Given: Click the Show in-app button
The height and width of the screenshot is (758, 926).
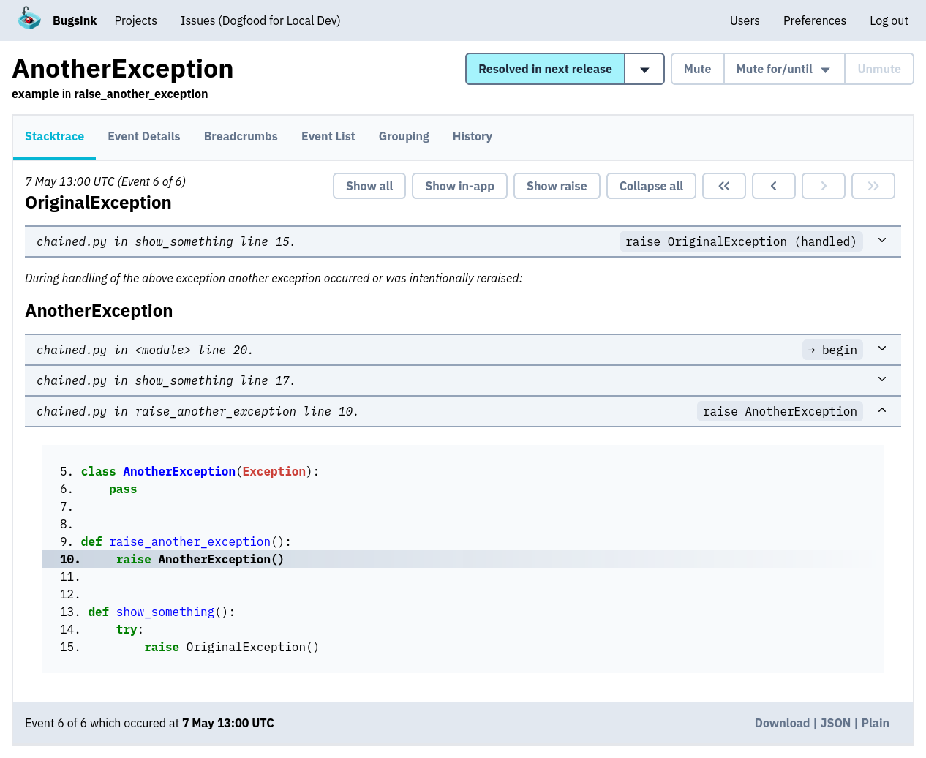Looking at the screenshot, I should click(x=459, y=186).
